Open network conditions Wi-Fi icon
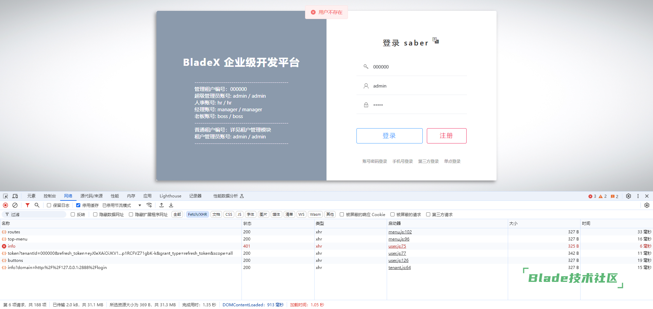The height and width of the screenshot is (309, 653). click(x=149, y=205)
